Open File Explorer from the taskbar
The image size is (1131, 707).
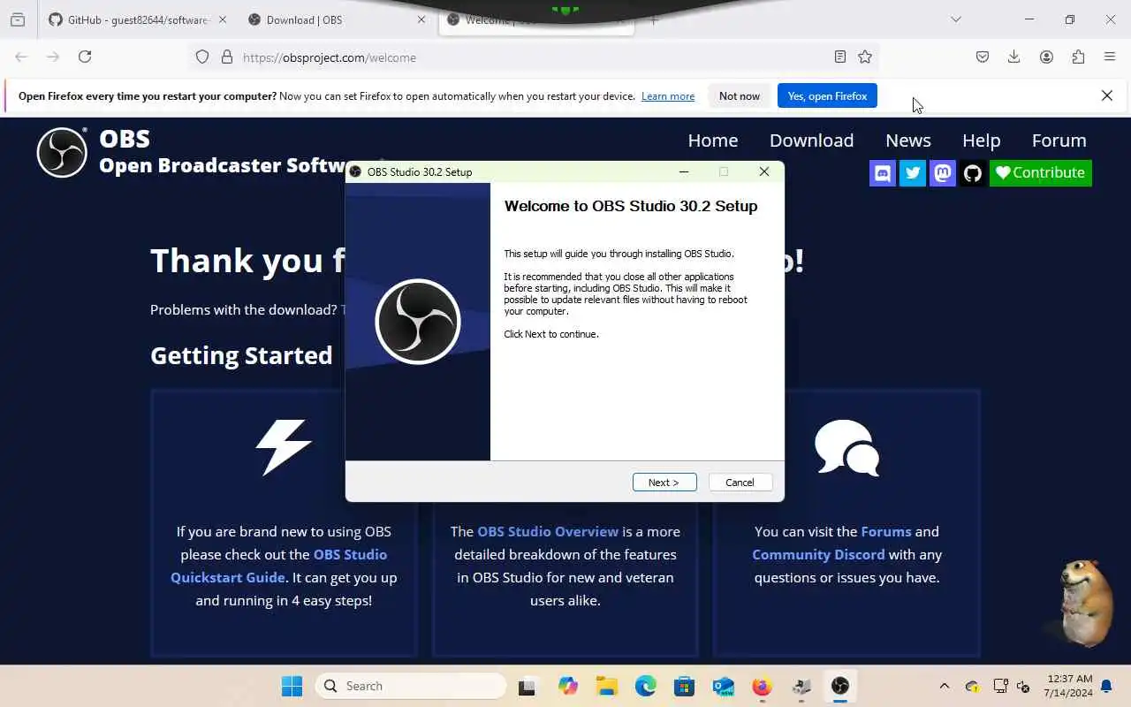click(606, 686)
